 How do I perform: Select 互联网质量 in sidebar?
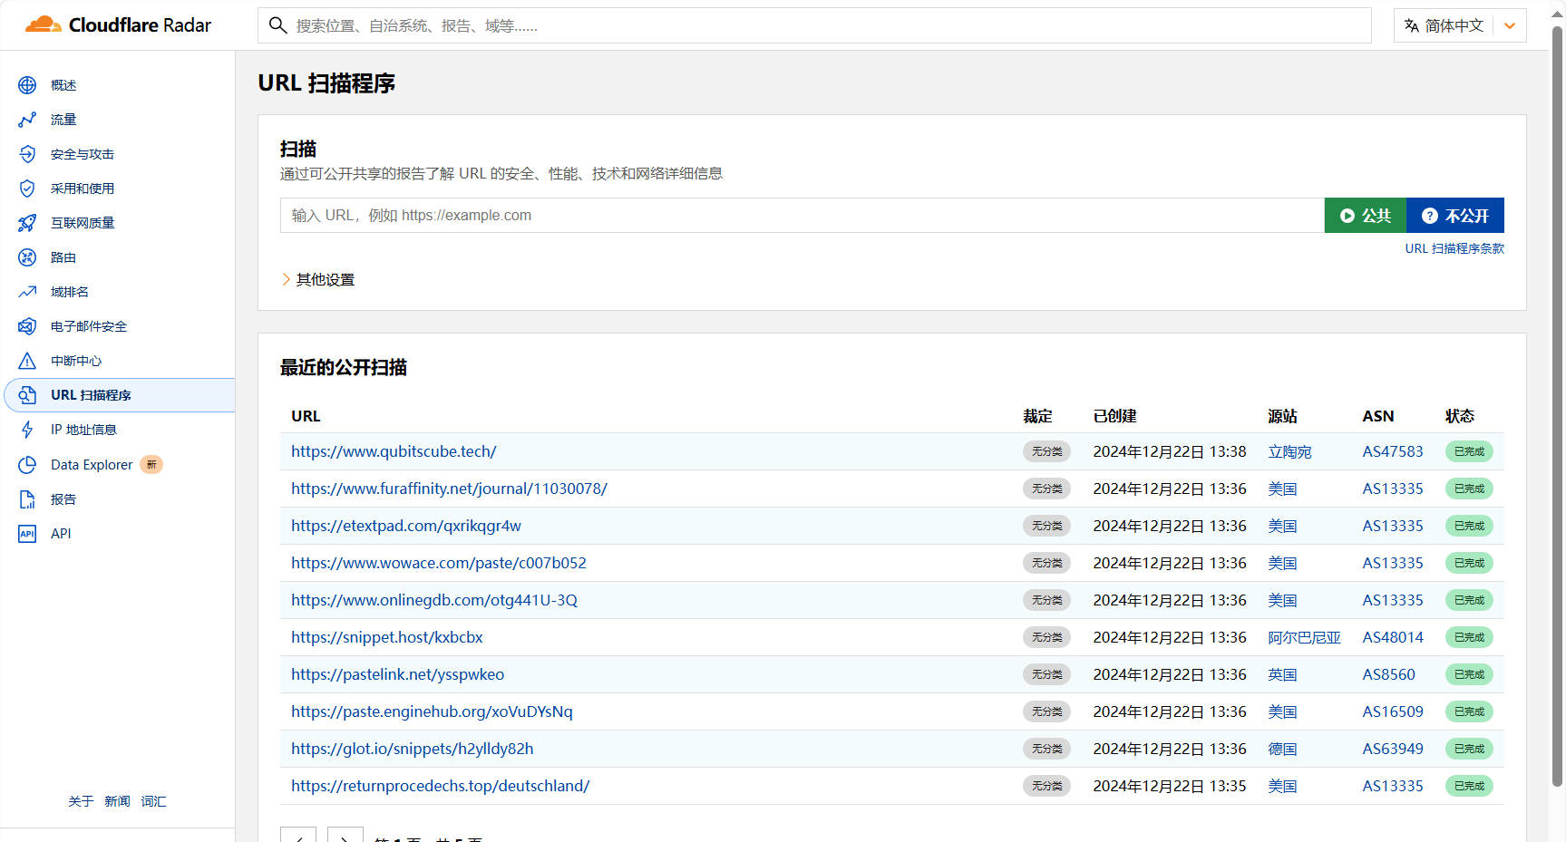pyautogui.click(x=83, y=223)
